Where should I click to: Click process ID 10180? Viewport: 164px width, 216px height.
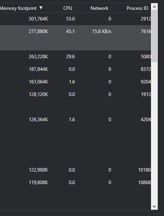coord(144,170)
